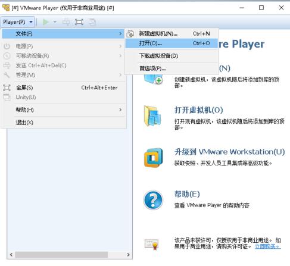Open the Player(P) menu dropdown

[18, 22]
